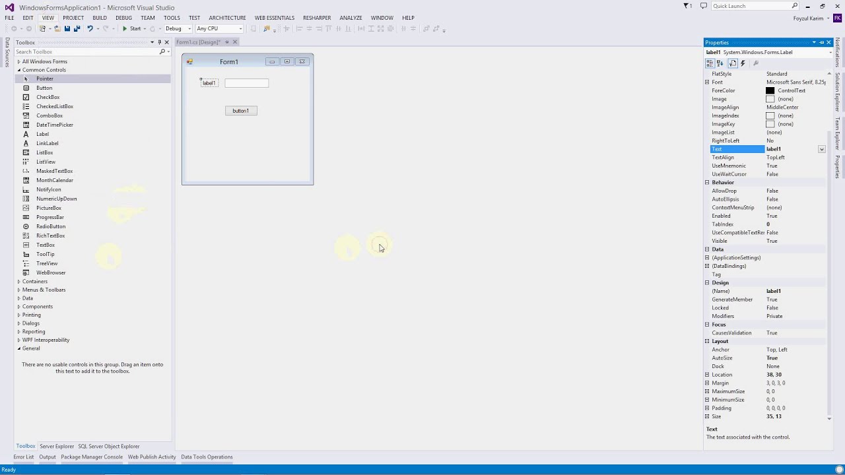Click the notifications flag icon in title bar
Viewport: 845px width, 475px height.
687,6
